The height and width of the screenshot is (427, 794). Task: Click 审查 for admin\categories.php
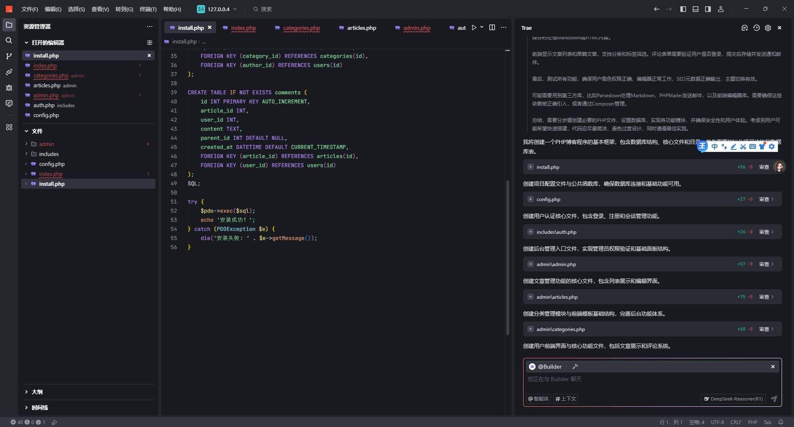[x=766, y=329]
